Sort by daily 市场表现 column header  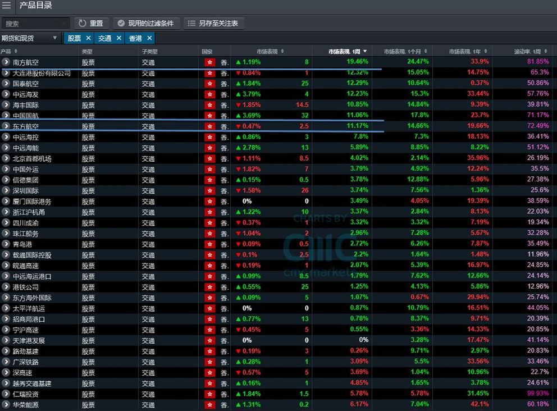[270, 52]
